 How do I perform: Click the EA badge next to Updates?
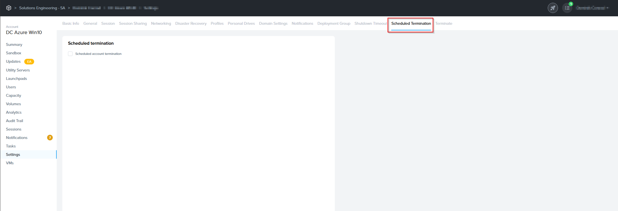tap(29, 62)
